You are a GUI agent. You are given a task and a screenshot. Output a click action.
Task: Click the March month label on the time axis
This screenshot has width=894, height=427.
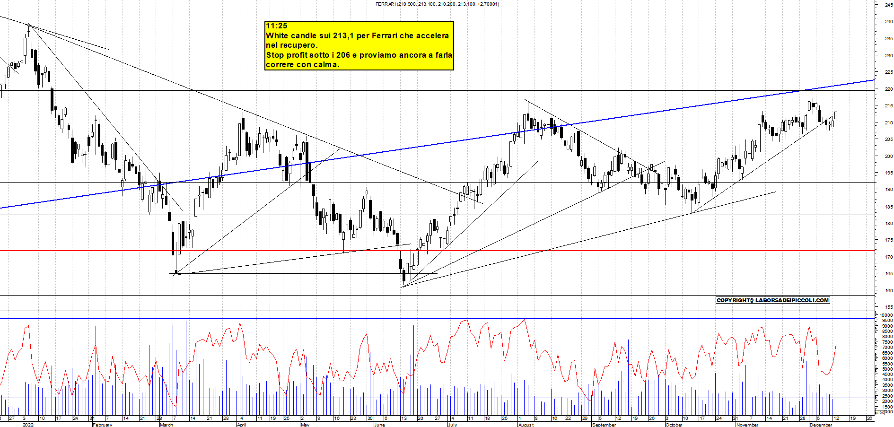167,425
